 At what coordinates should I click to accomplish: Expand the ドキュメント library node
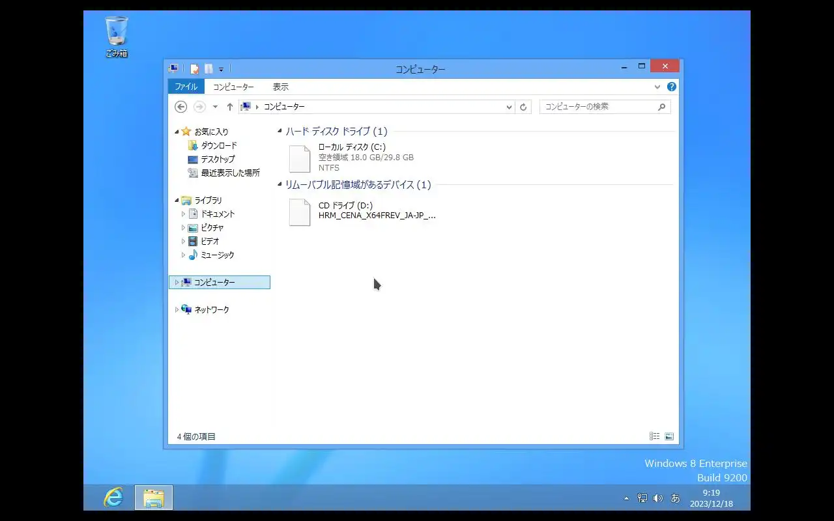[x=183, y=214]
